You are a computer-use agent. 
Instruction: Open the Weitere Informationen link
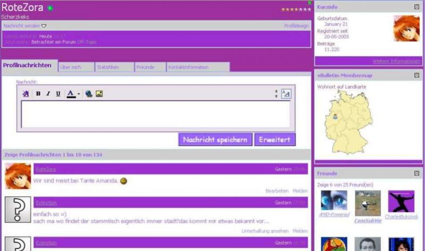tap(396, 61)
